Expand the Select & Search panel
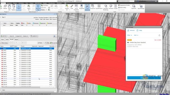The image size is (170, 95). coord(33,12)
